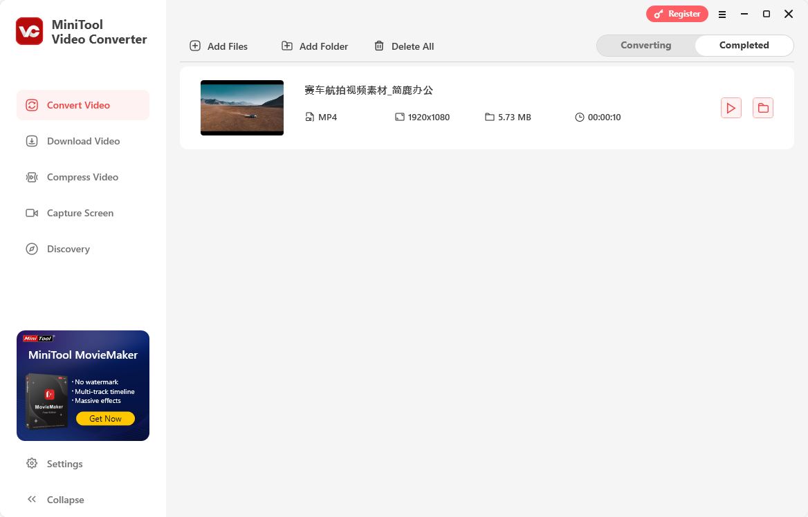Click the Add Folder button

[314, 46]
